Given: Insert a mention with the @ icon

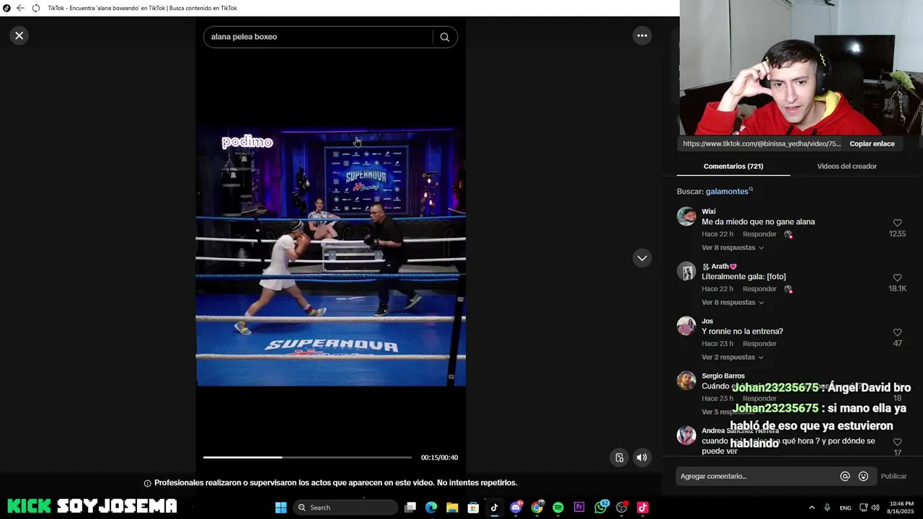Looking at the screenshot, I should 845,476.
